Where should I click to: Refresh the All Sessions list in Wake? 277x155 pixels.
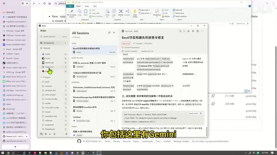coord(110,33)
